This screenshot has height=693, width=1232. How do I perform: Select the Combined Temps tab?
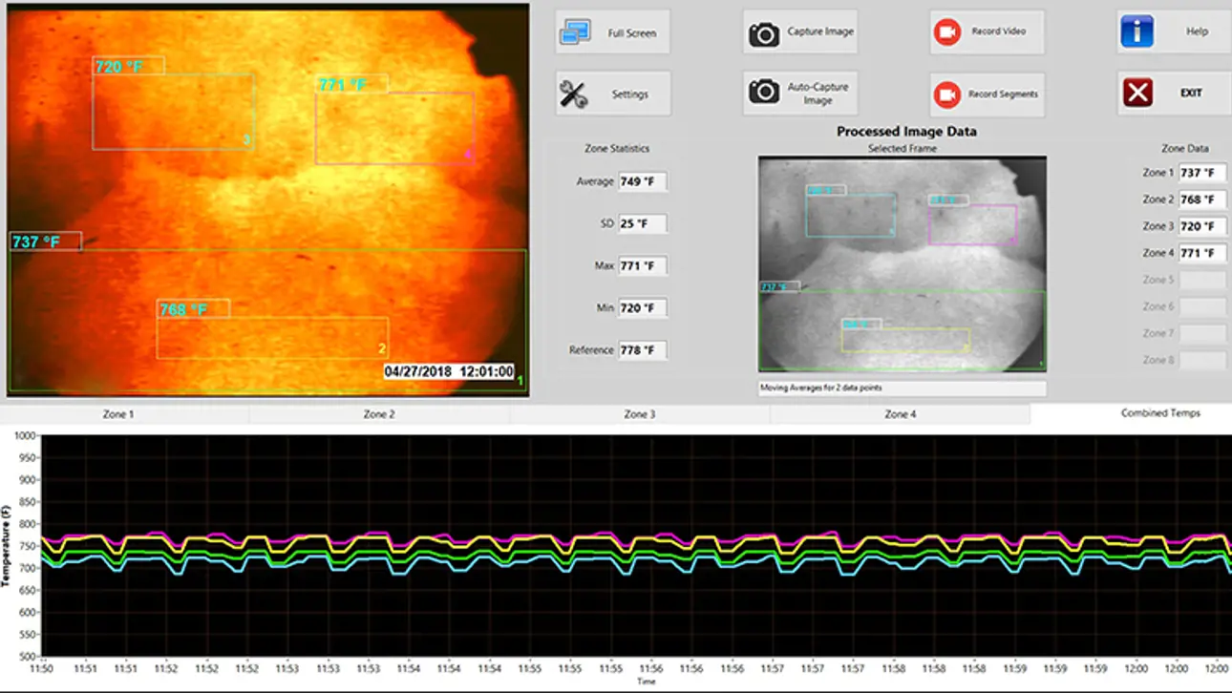(1160, 413)
